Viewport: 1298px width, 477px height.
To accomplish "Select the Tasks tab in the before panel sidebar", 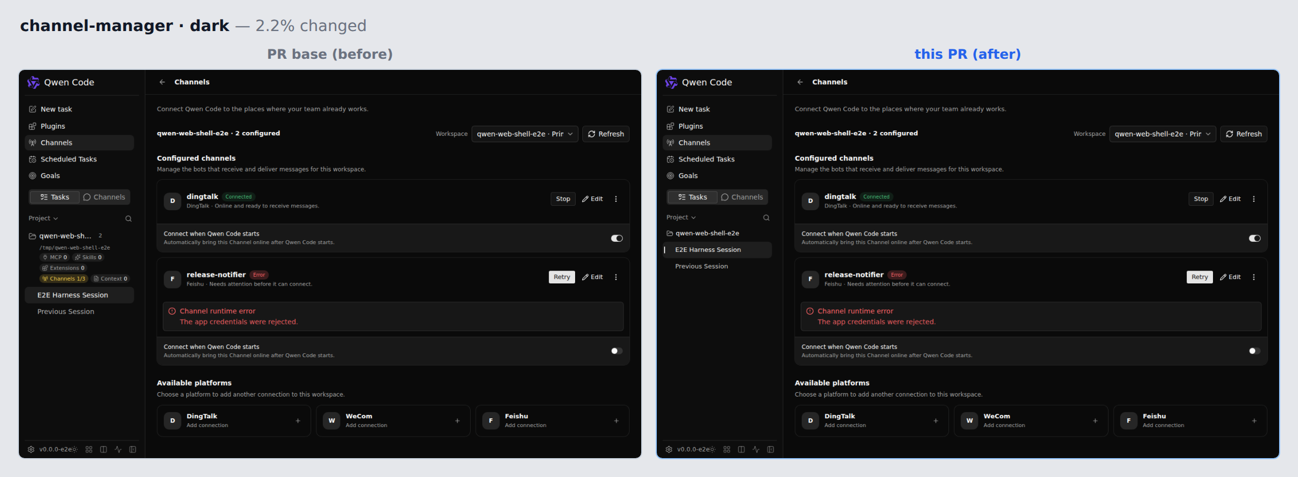I will 54,197.
